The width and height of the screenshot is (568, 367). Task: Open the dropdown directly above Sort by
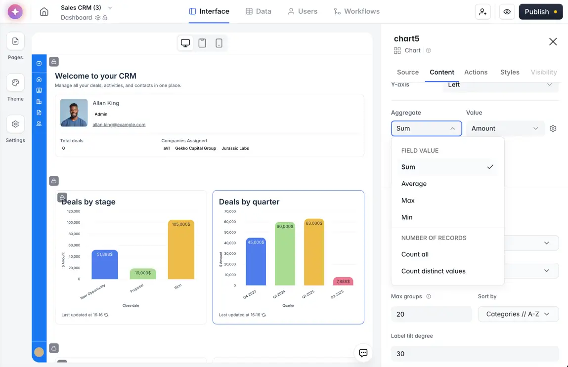click(x=531, y=271)
